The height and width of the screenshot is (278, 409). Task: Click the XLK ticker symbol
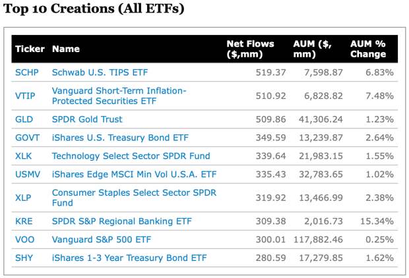click(x=23, y=156)
